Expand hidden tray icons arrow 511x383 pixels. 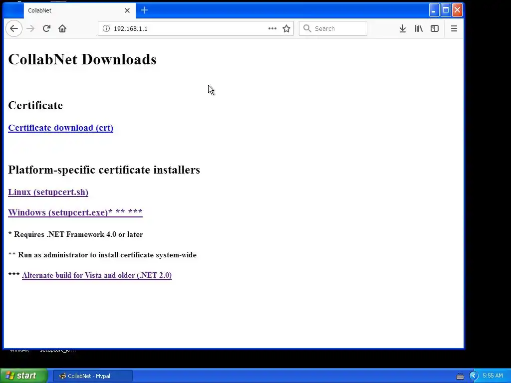pyautogui.click(x=474, y=376)
